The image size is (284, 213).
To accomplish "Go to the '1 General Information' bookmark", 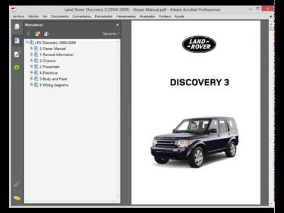I will (56, 54).
